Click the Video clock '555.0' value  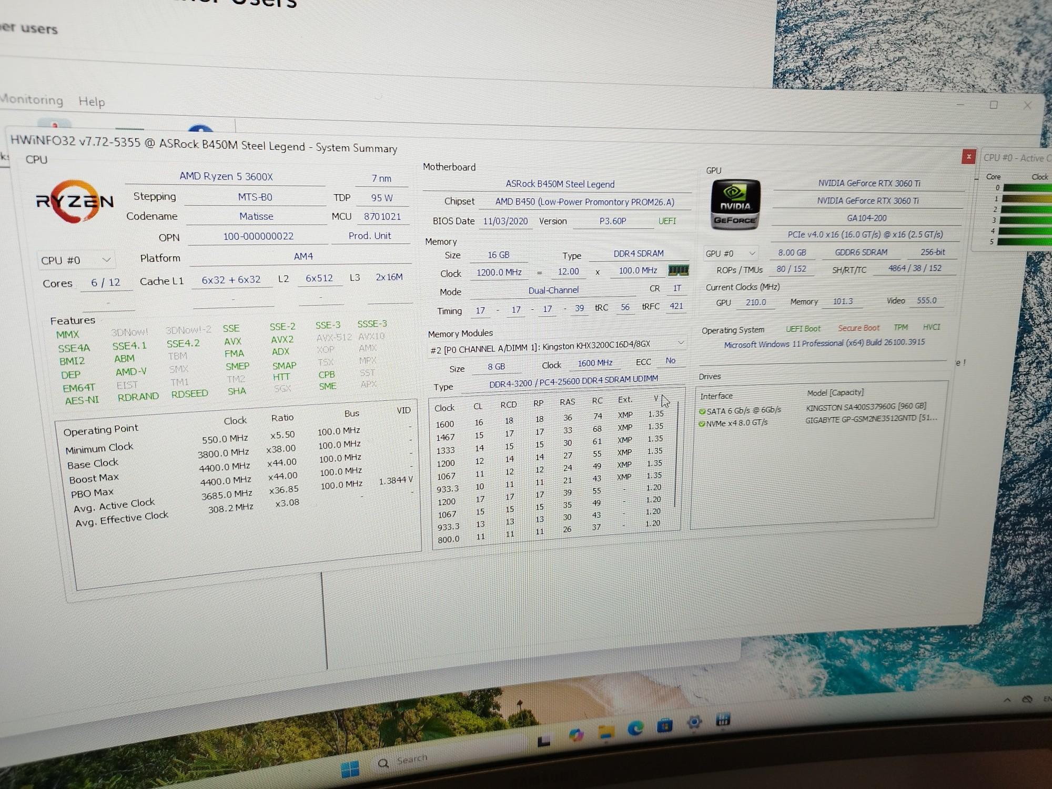[x=926, y=300]
